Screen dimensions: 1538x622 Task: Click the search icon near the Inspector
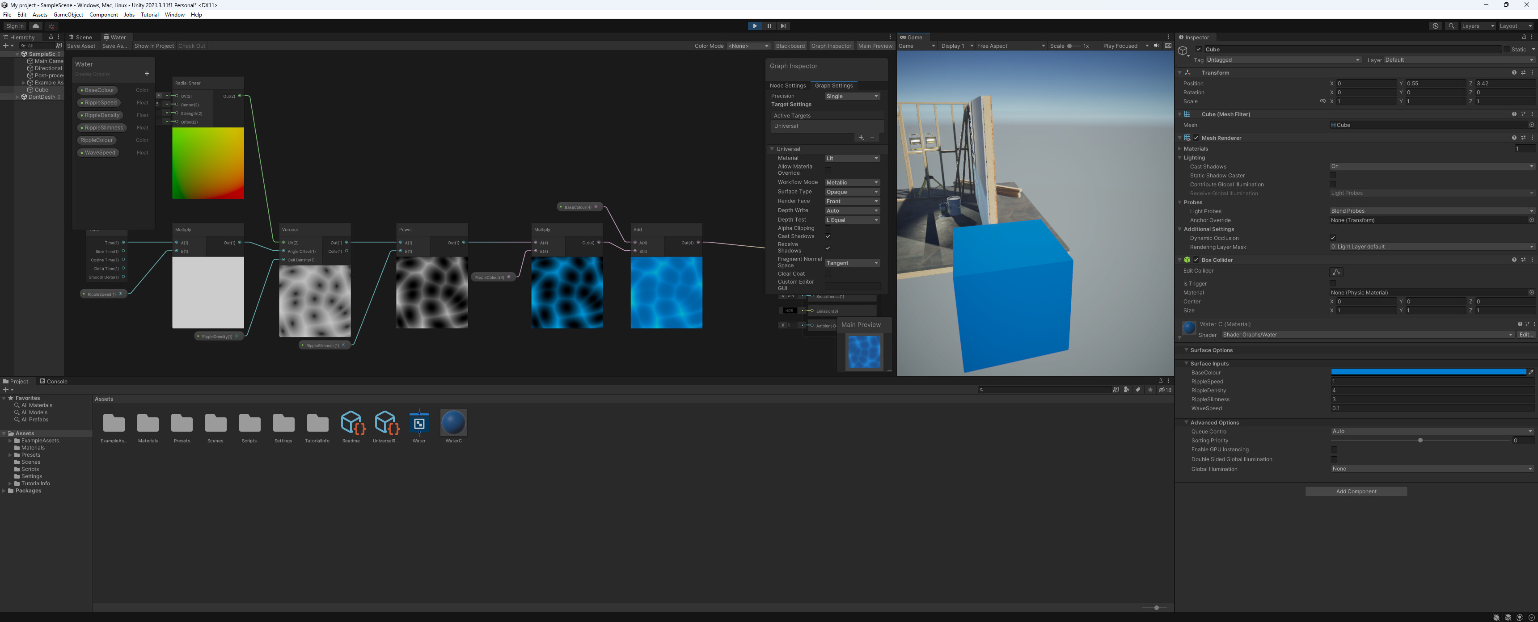1451,25
